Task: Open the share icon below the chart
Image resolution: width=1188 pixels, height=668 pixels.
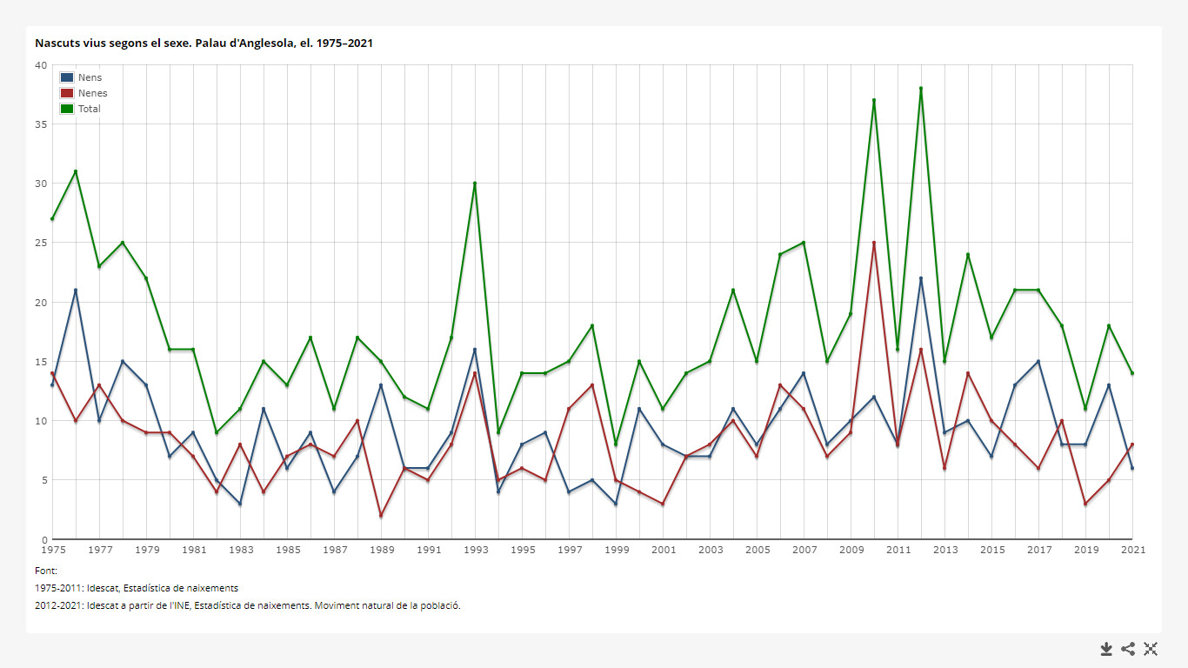Action: [x=1128, y=649]
